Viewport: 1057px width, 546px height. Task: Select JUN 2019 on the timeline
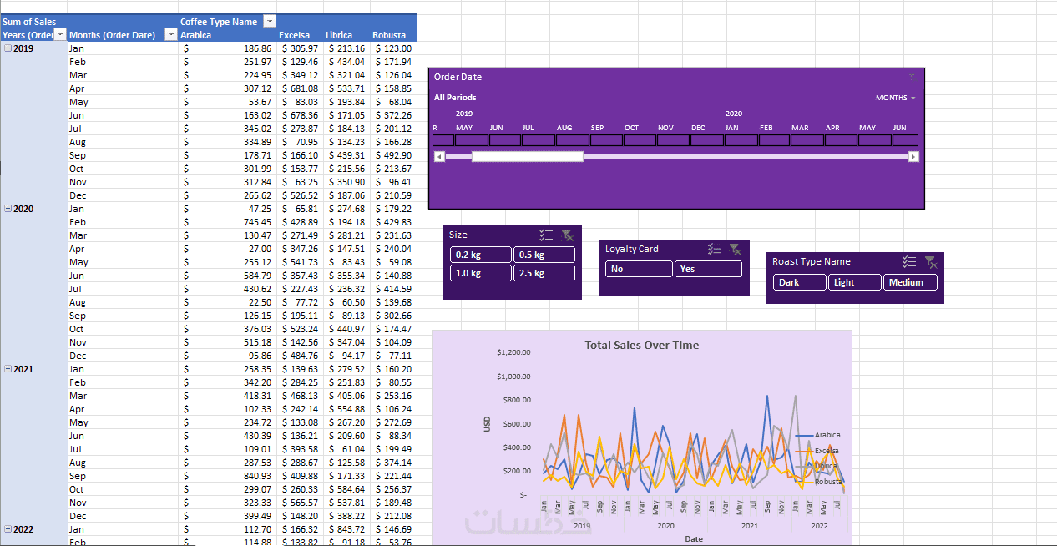pos(504,140)
